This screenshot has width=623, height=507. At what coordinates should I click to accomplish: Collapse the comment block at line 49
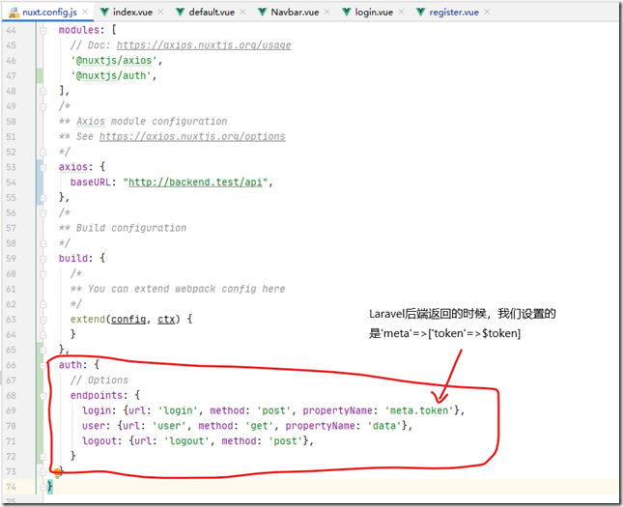click(x=42, y=106)
